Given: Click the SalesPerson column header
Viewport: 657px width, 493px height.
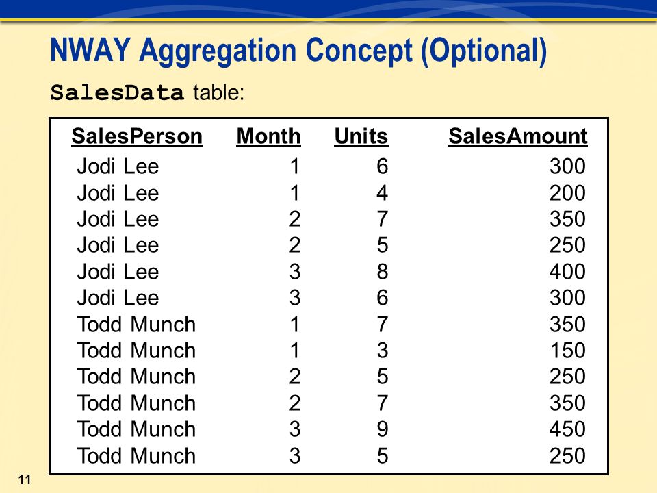Looking at the screenshot, I should coord(137,136).
